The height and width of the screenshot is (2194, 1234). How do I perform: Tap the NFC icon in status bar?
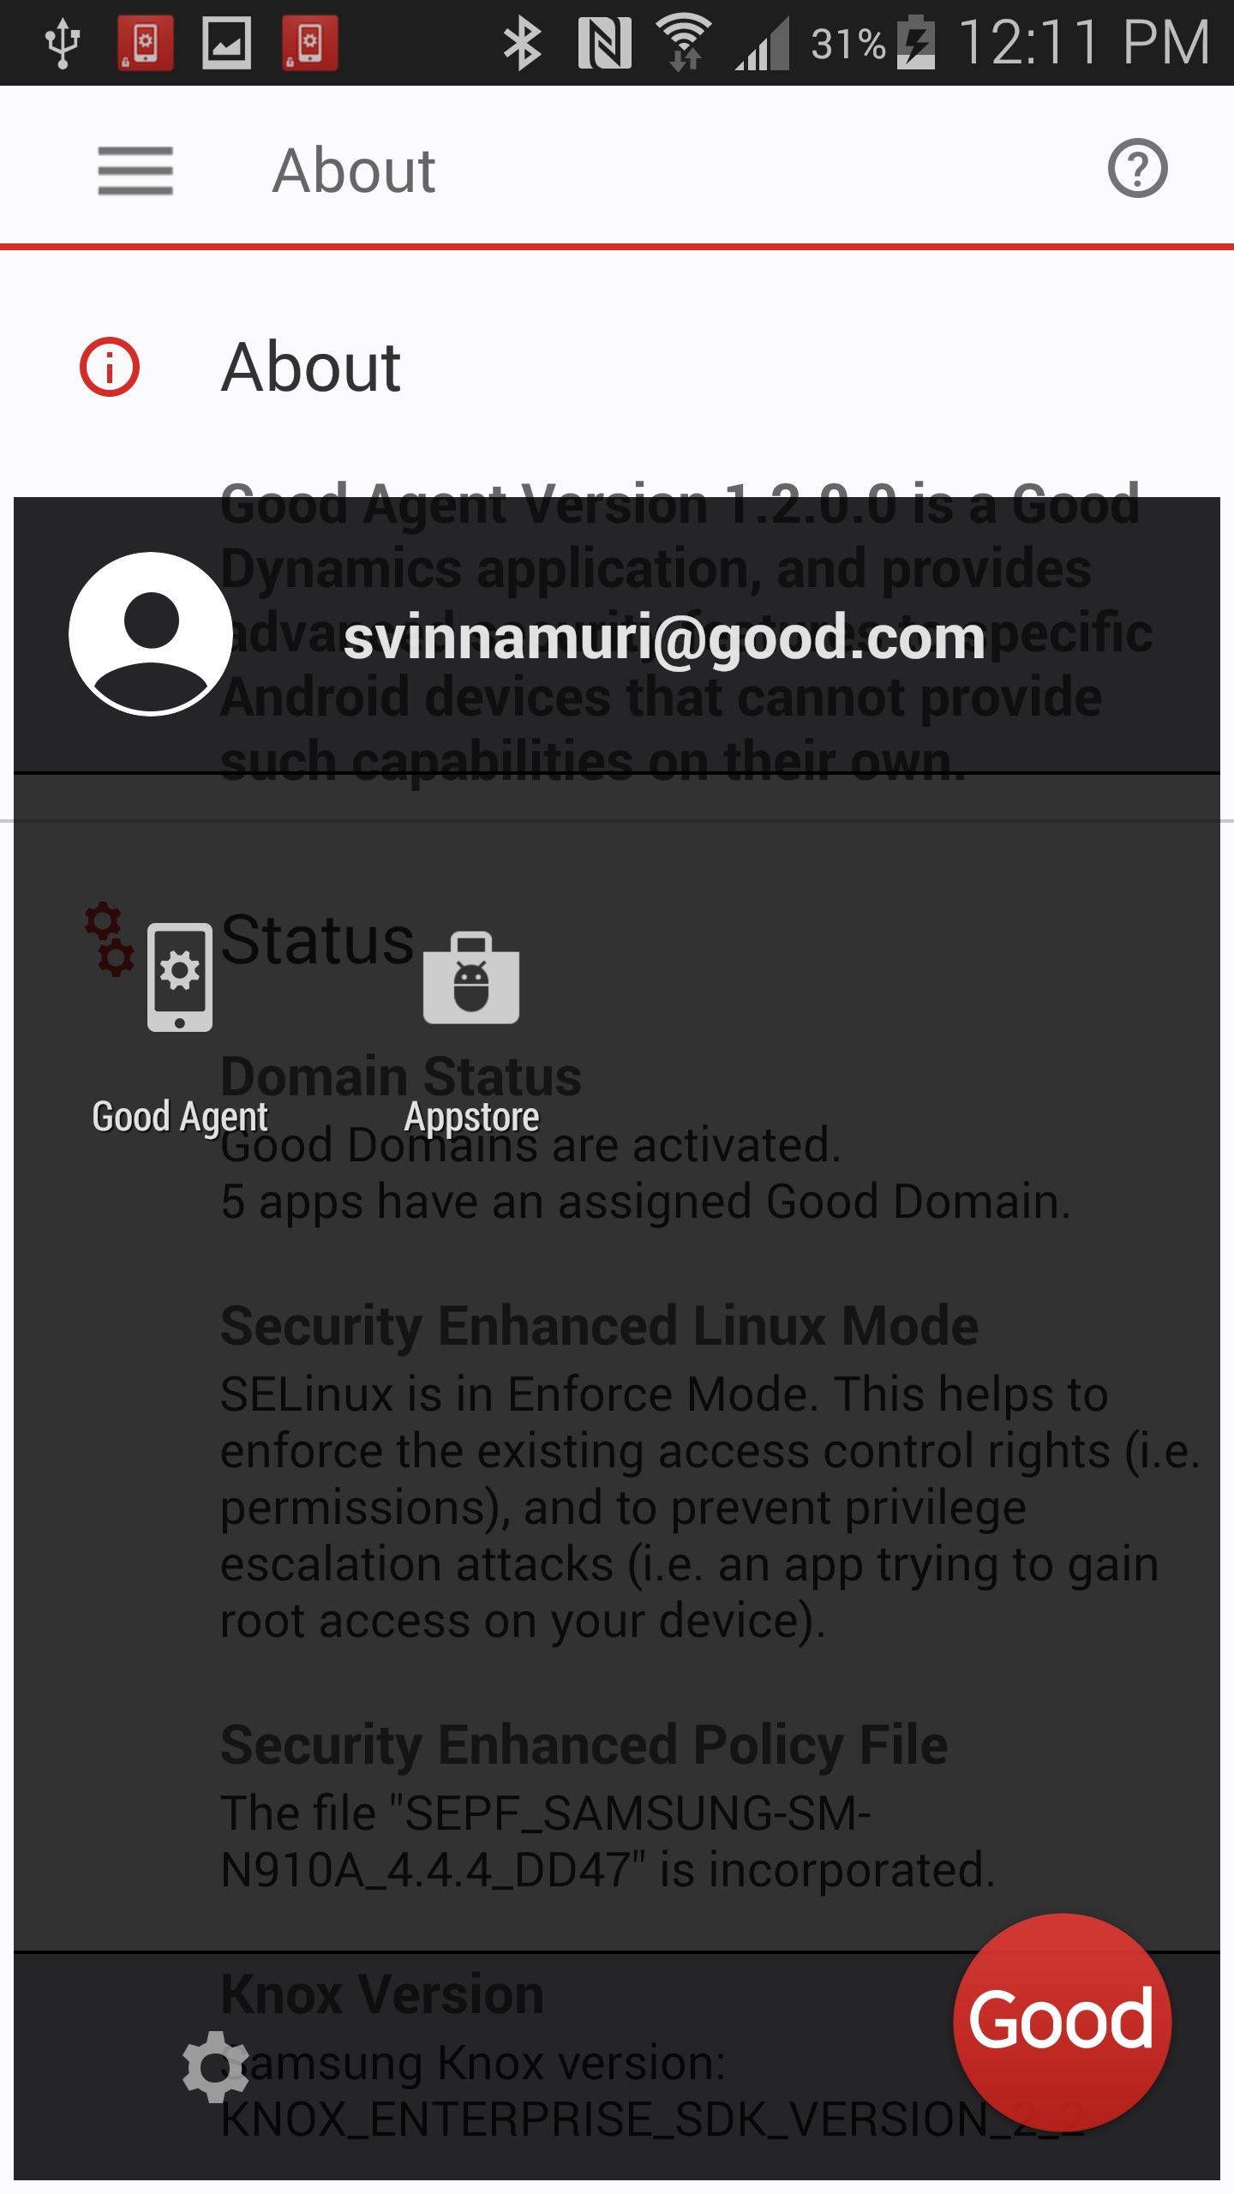pyautogui.click(x=604, y=44)
